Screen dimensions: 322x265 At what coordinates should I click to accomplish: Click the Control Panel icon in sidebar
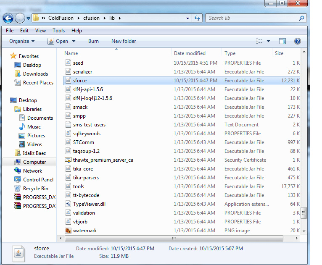[17, 180]
